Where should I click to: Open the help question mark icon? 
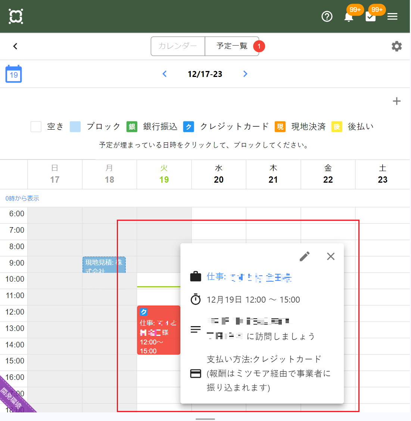coord(327,16)
